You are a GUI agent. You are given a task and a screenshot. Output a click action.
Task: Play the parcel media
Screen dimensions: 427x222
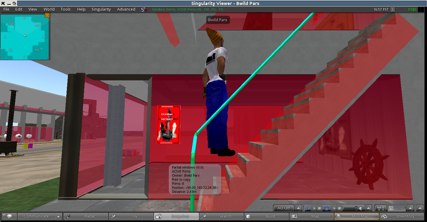(x=334, y=208)
